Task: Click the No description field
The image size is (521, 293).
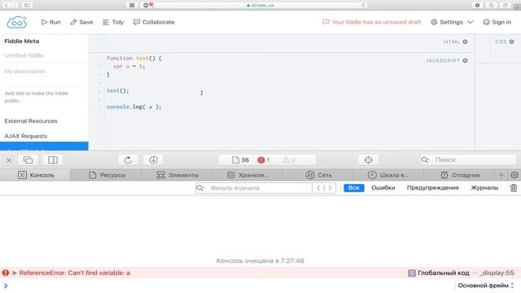Action: click(x=44, y=71)
